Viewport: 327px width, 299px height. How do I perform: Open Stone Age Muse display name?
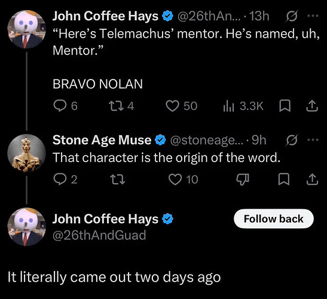click(102, 140)
